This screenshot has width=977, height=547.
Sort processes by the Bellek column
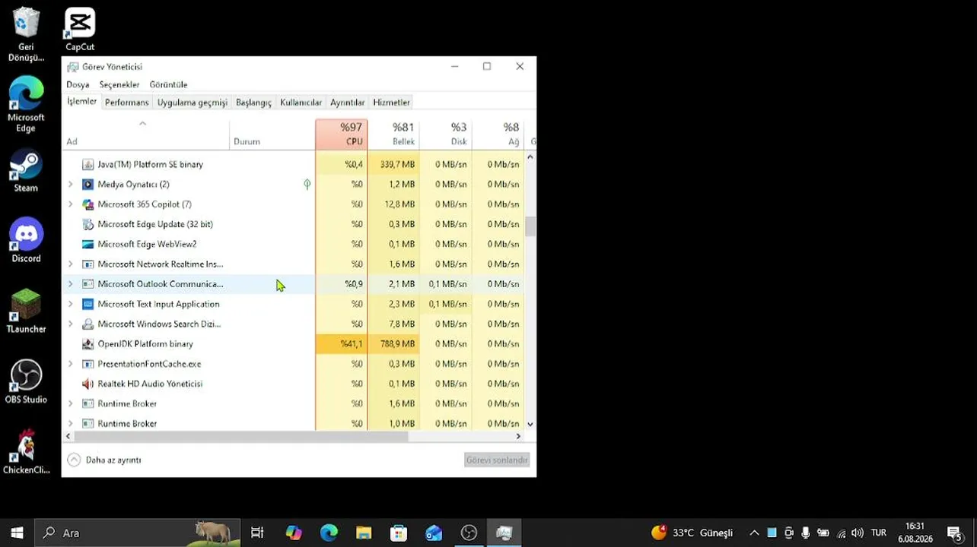coord(393,134)
